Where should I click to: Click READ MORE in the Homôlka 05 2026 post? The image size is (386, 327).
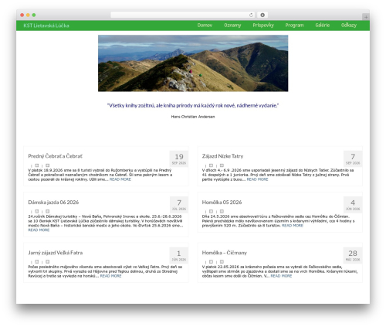293,226
